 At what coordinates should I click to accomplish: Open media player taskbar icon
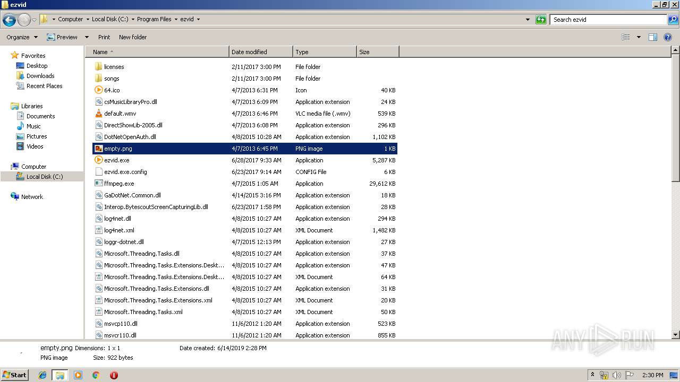pyautogui.click(x=78, y=375)
